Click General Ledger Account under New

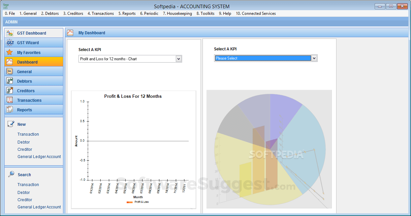pos(39,157)
